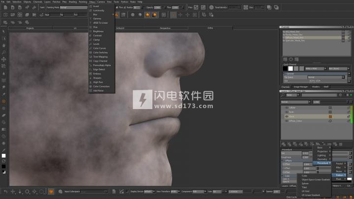This screenshot has height=199, width=354.
Task: Click the second icon in the top-left file toolbar
Action: [x=13, y=7]
